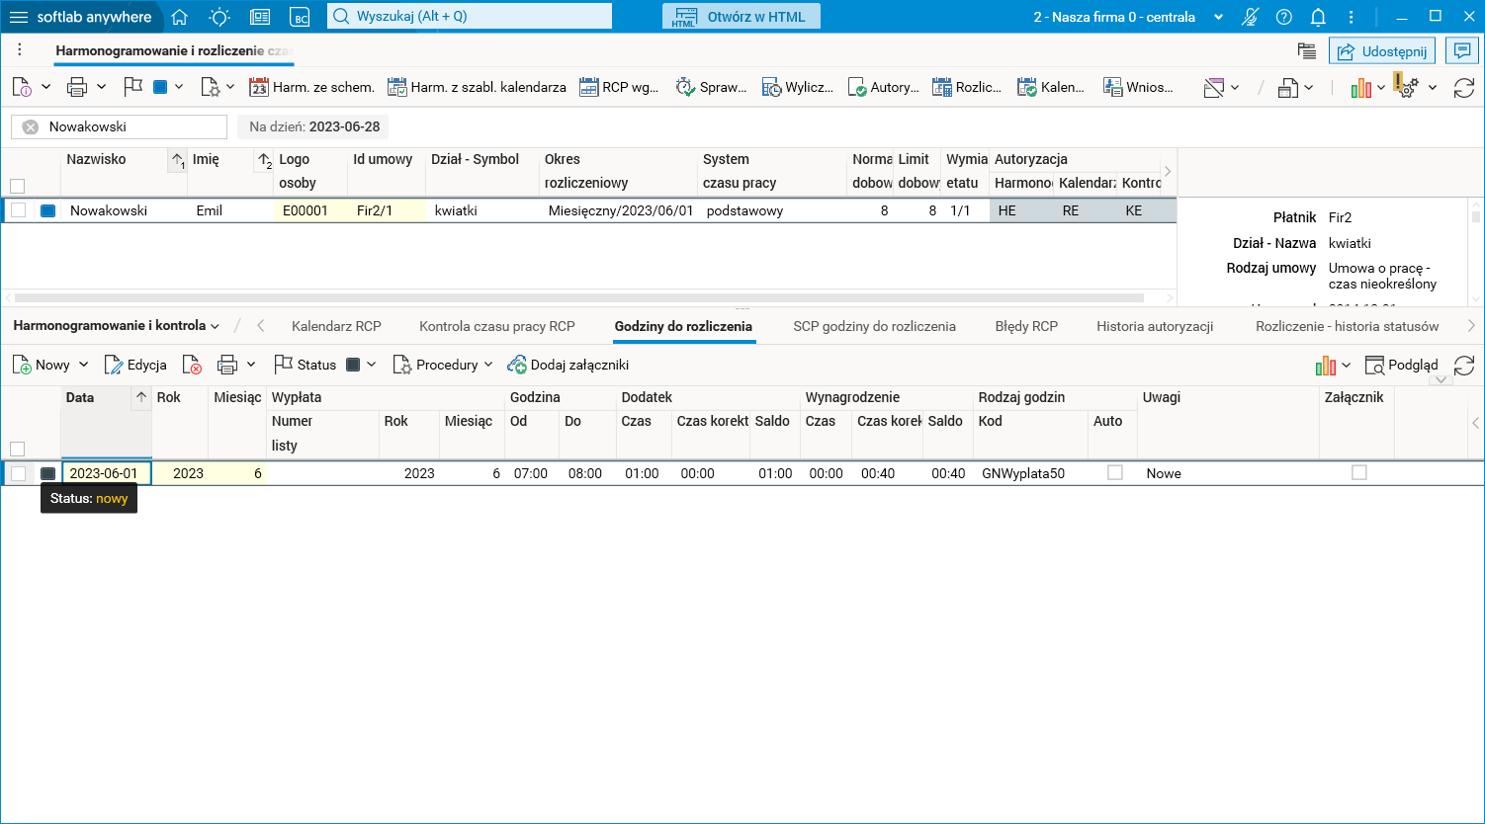The image size is (1485, 824).
Task: Clear the Nowakowski search filter
Action: (31, 126)
